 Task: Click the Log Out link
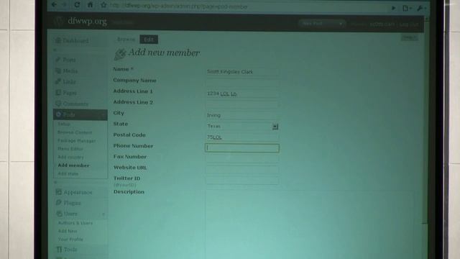click(x=408, y=24)
